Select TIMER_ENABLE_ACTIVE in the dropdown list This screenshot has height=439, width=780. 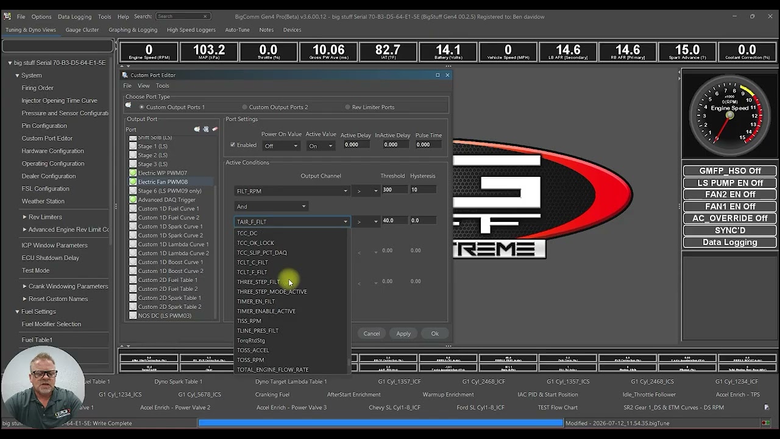coord(266,311)
